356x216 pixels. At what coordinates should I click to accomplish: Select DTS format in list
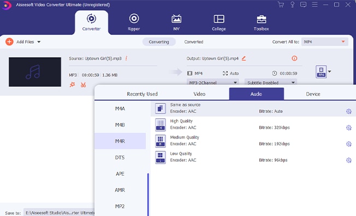click(x=120, y=157)
